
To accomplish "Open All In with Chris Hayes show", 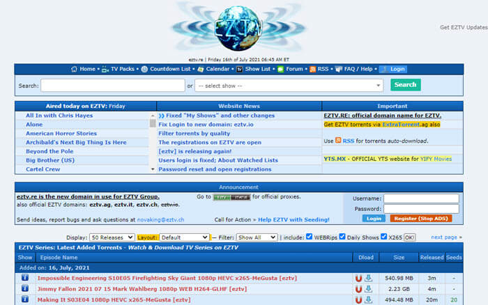I will (59, 116).
